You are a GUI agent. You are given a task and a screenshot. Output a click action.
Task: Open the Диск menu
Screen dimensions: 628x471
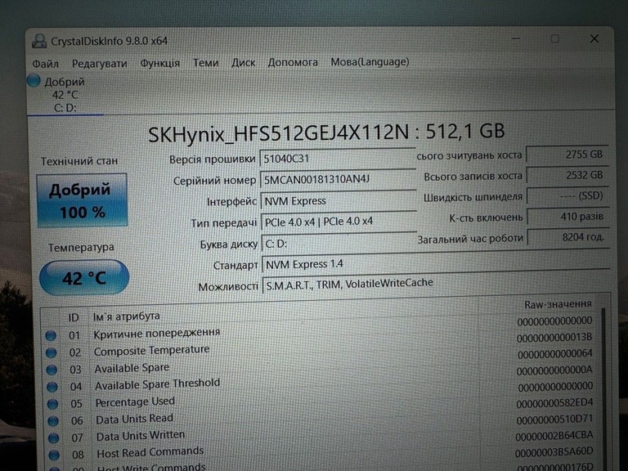click(243, 62)
